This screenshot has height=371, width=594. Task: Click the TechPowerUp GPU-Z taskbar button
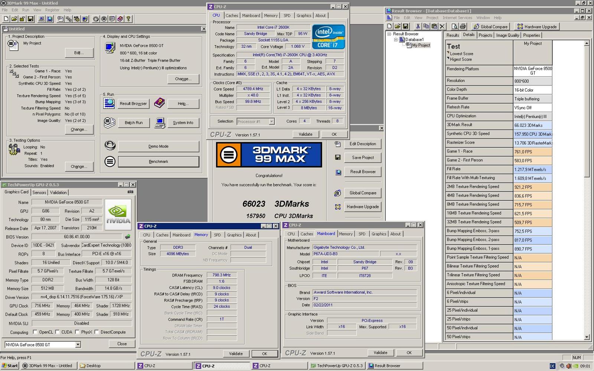[337, 365]
